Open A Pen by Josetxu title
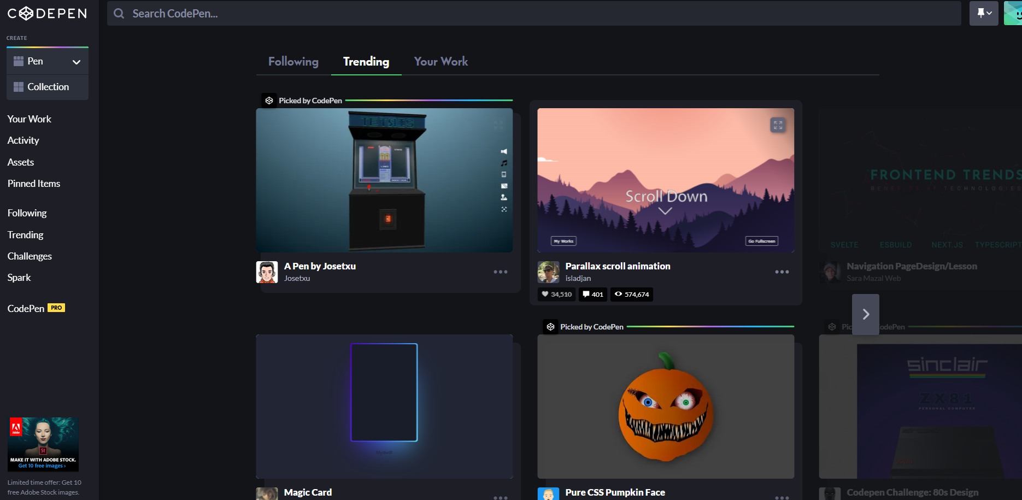This screenshot has height=500, width=1022. (320, 266)
